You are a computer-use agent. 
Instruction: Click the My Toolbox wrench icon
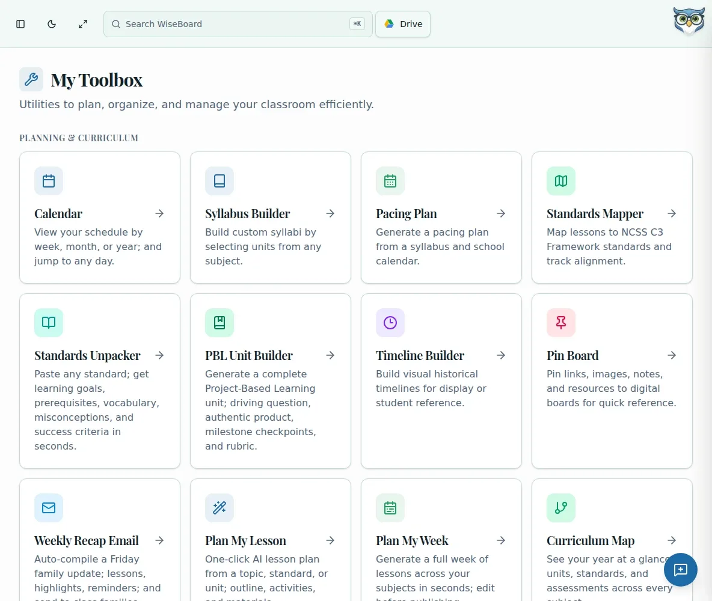[31, 79]
